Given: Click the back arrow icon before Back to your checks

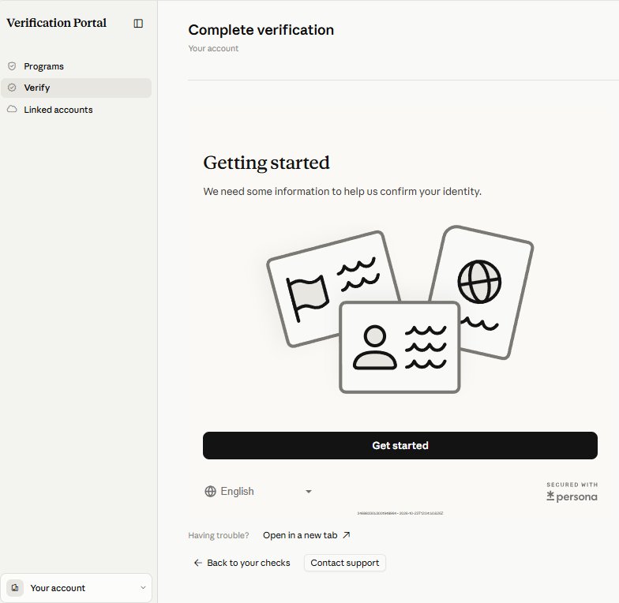Looking at the screenshot, I should (197, 563).
